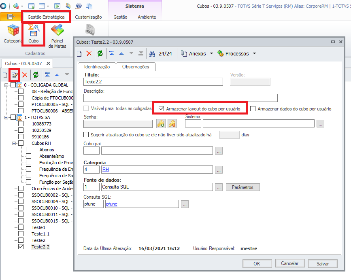Image resolution: width=351 pixels, height=280 pixels.
Task: Open the Gestão Estratégica ribbon tab
Action: click(46, 17)
